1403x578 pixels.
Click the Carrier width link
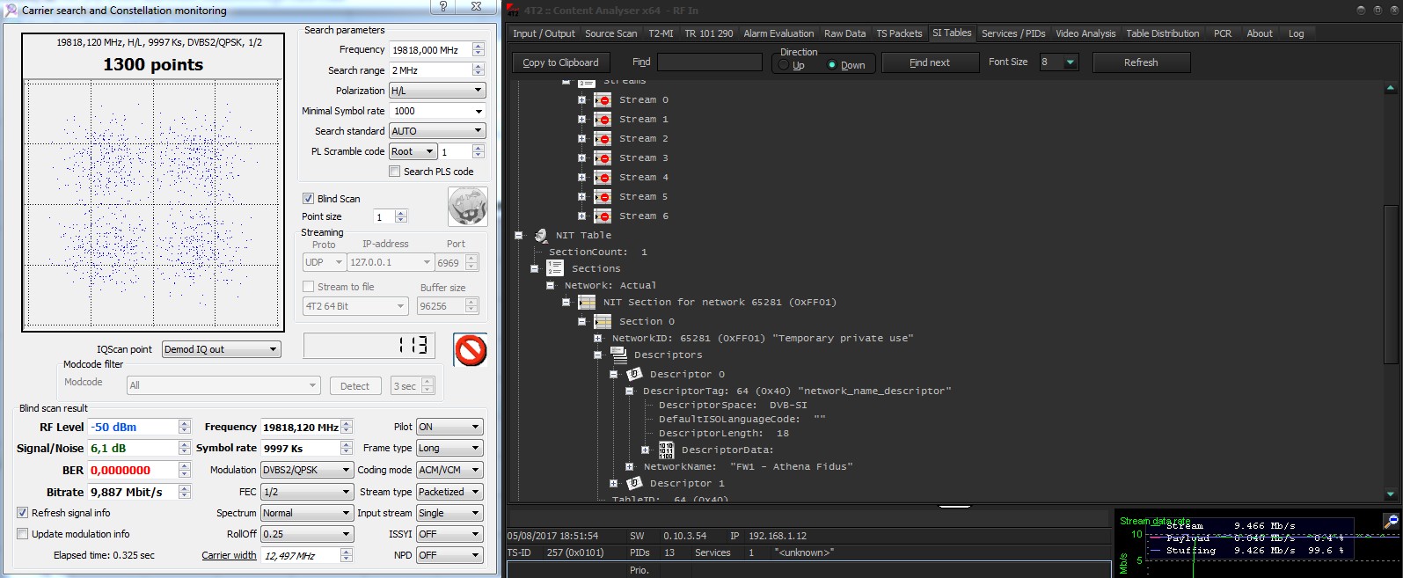pos(229,555)
